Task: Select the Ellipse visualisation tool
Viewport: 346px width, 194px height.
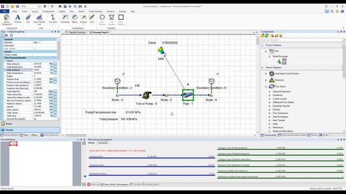Action: (75, 19)
